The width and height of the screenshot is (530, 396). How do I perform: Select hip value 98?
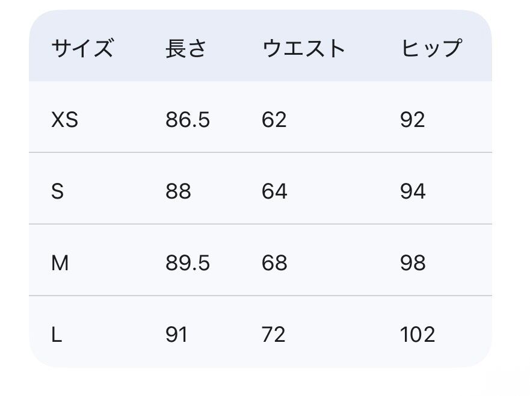coord(413,263)
